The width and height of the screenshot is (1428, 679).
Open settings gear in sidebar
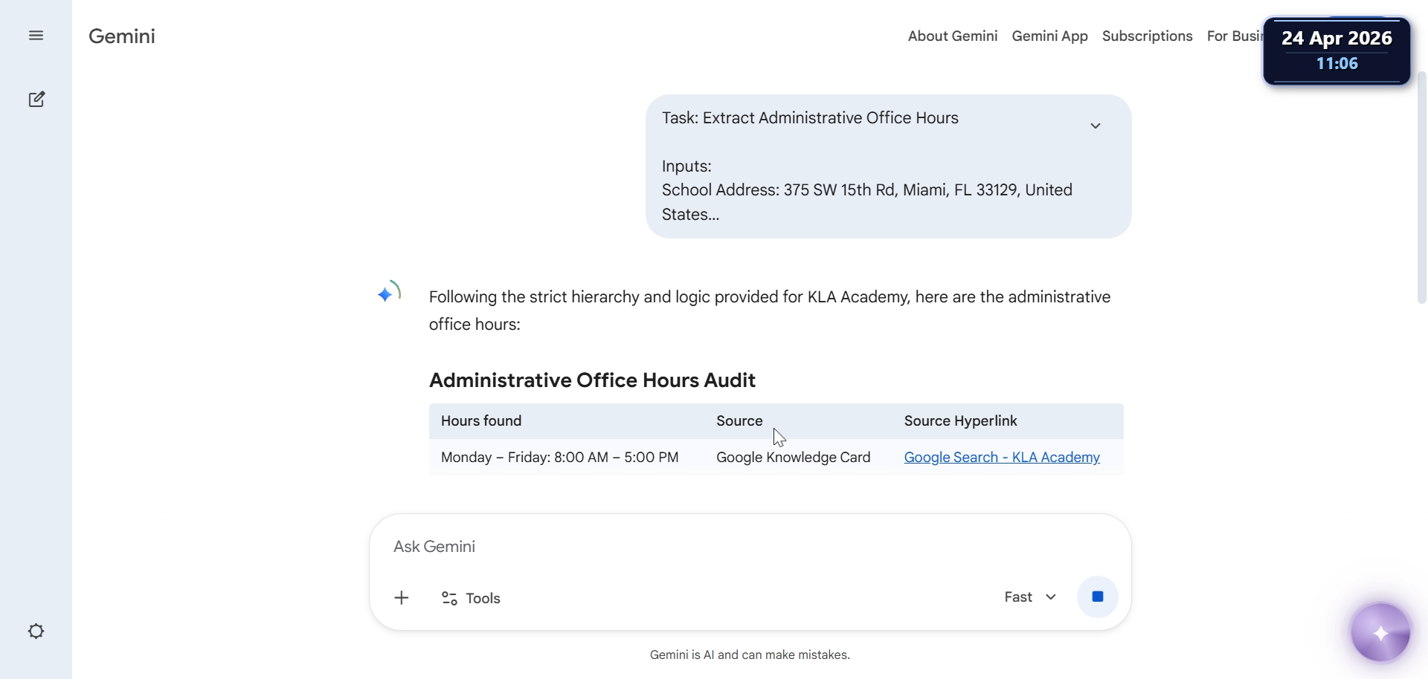[x=36, y=631]
